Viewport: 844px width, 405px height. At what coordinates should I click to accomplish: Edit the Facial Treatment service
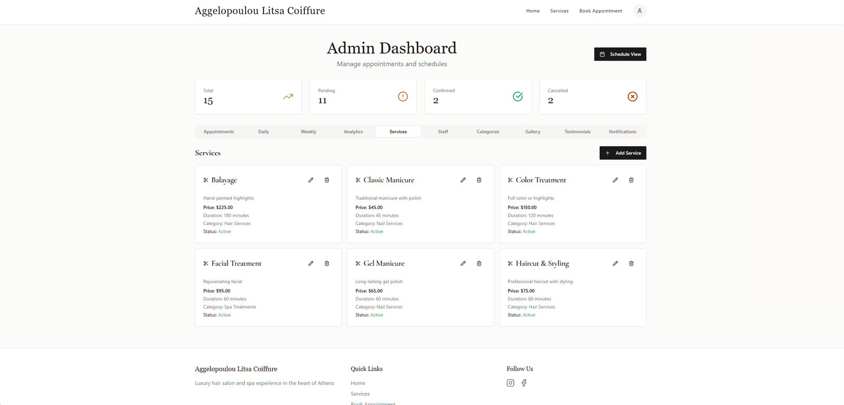pyautogui.click(x=311, y=264)
